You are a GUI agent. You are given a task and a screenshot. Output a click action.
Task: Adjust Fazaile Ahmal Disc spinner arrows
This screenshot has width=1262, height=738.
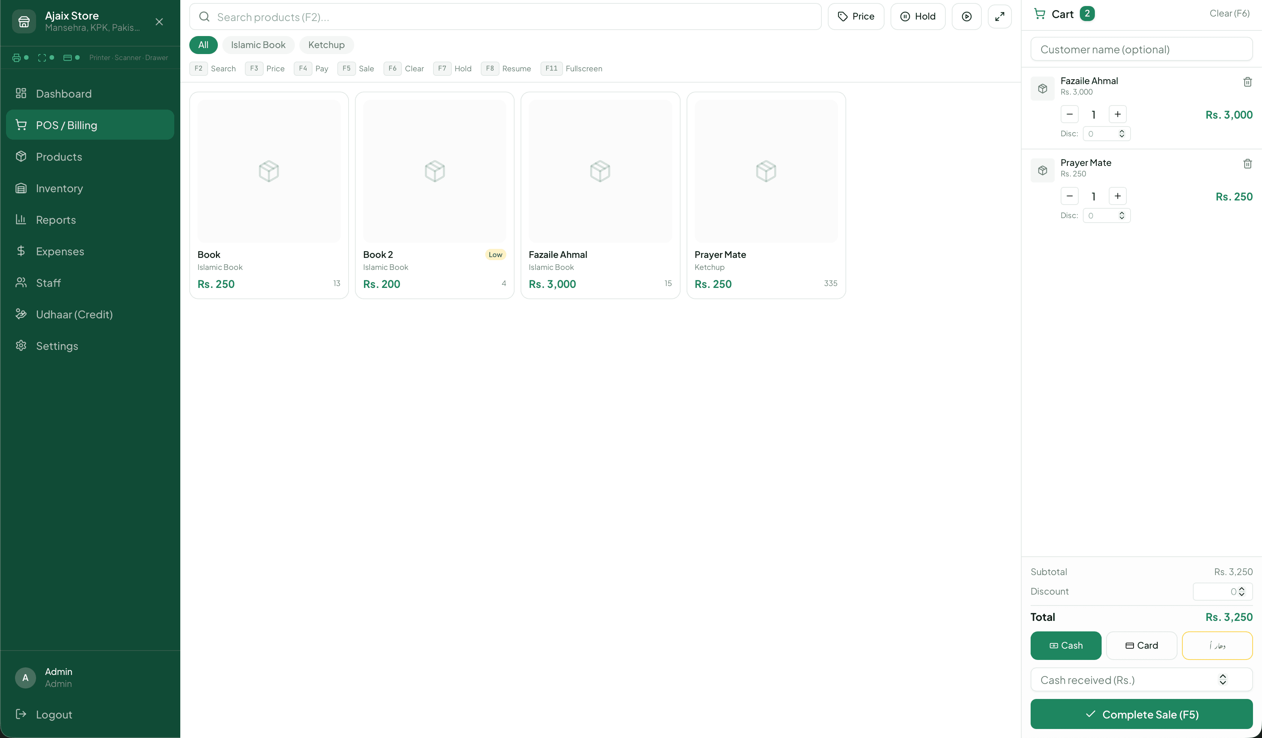1121,134
